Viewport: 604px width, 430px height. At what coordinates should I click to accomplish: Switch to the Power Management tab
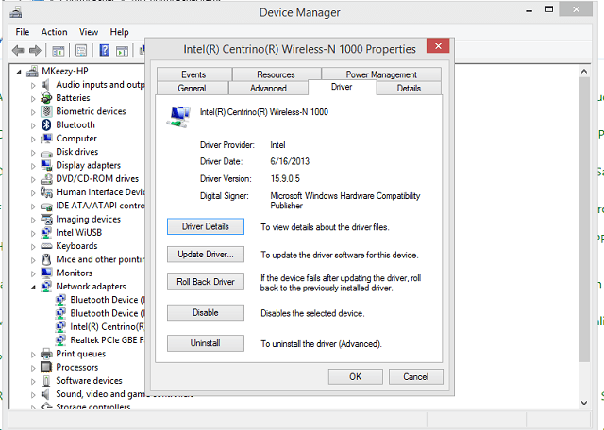tap(380, 74)
